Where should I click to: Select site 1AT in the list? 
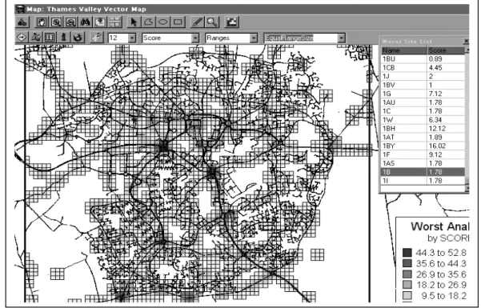click(x=423, y=137)
